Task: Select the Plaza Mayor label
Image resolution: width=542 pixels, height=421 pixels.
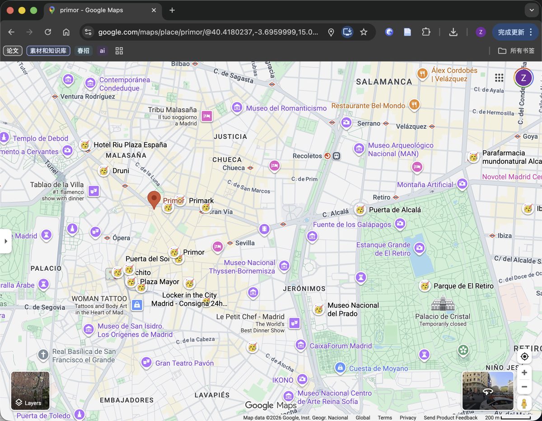Action: click(x=159, y=282)
